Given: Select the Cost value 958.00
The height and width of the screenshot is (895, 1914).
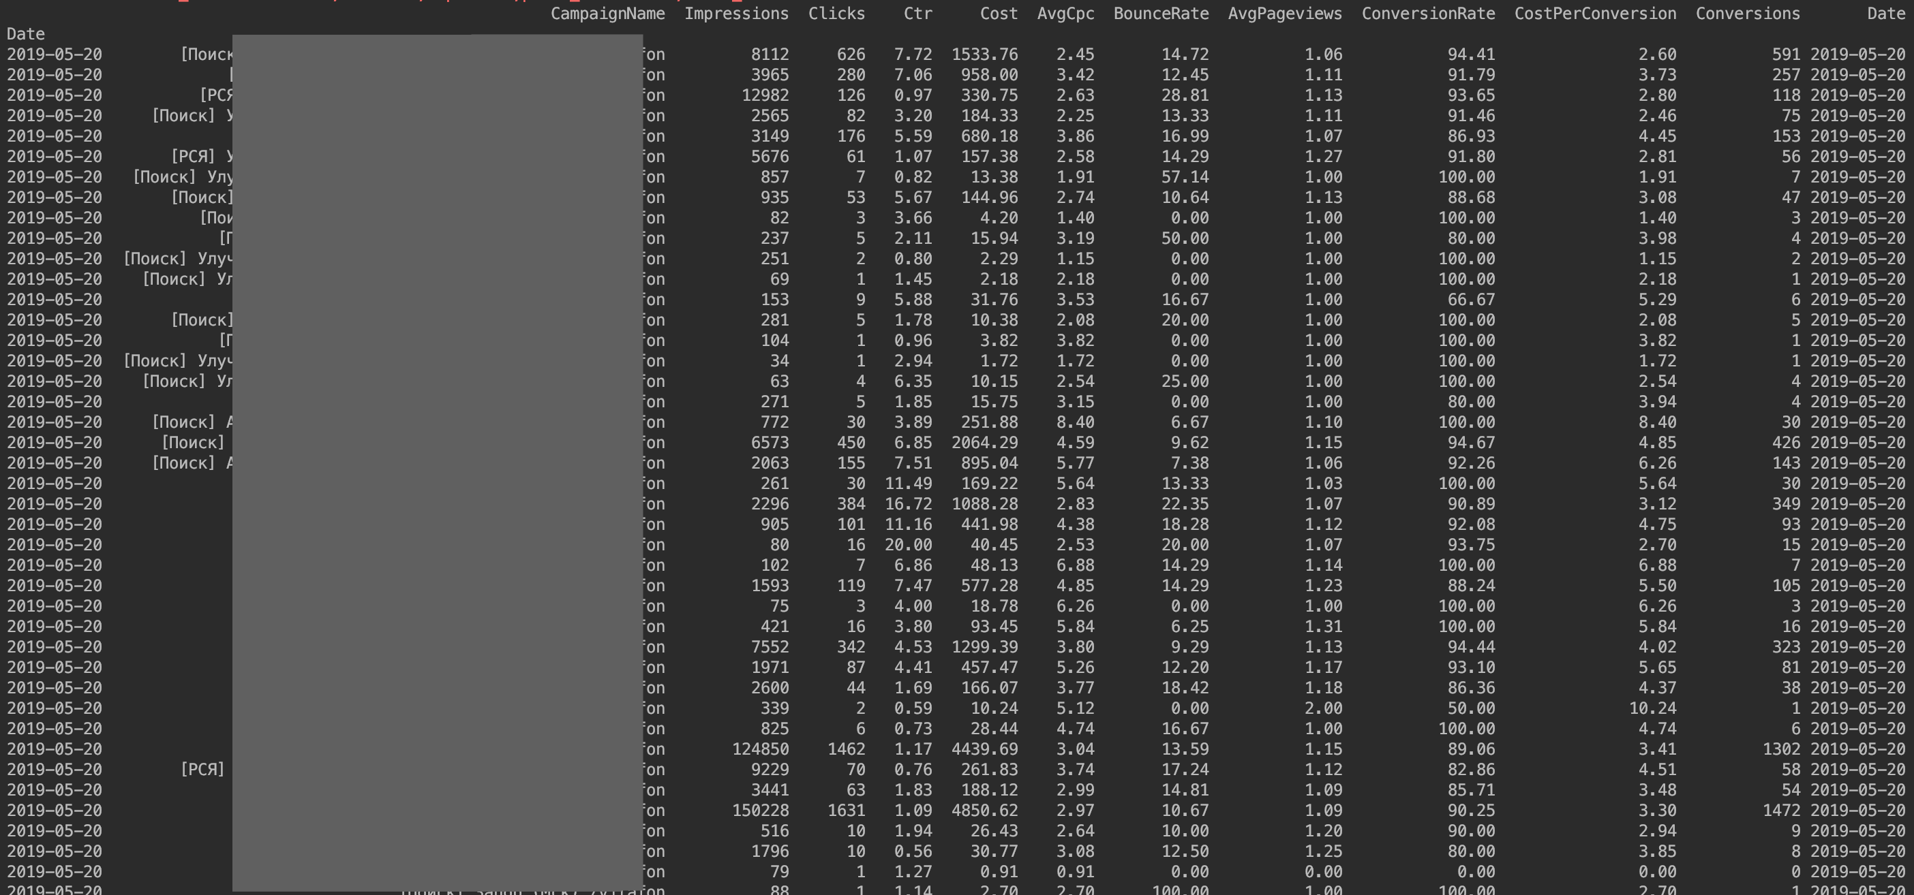Looking at the screenshot, I should pos(989,75).
